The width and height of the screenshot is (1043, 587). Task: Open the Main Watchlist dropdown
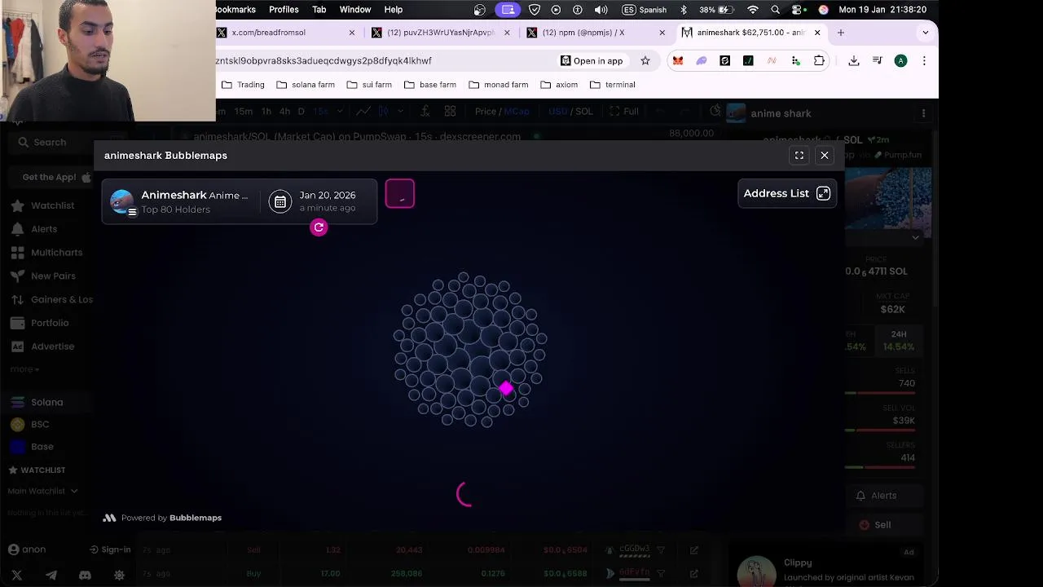(42, 491)
